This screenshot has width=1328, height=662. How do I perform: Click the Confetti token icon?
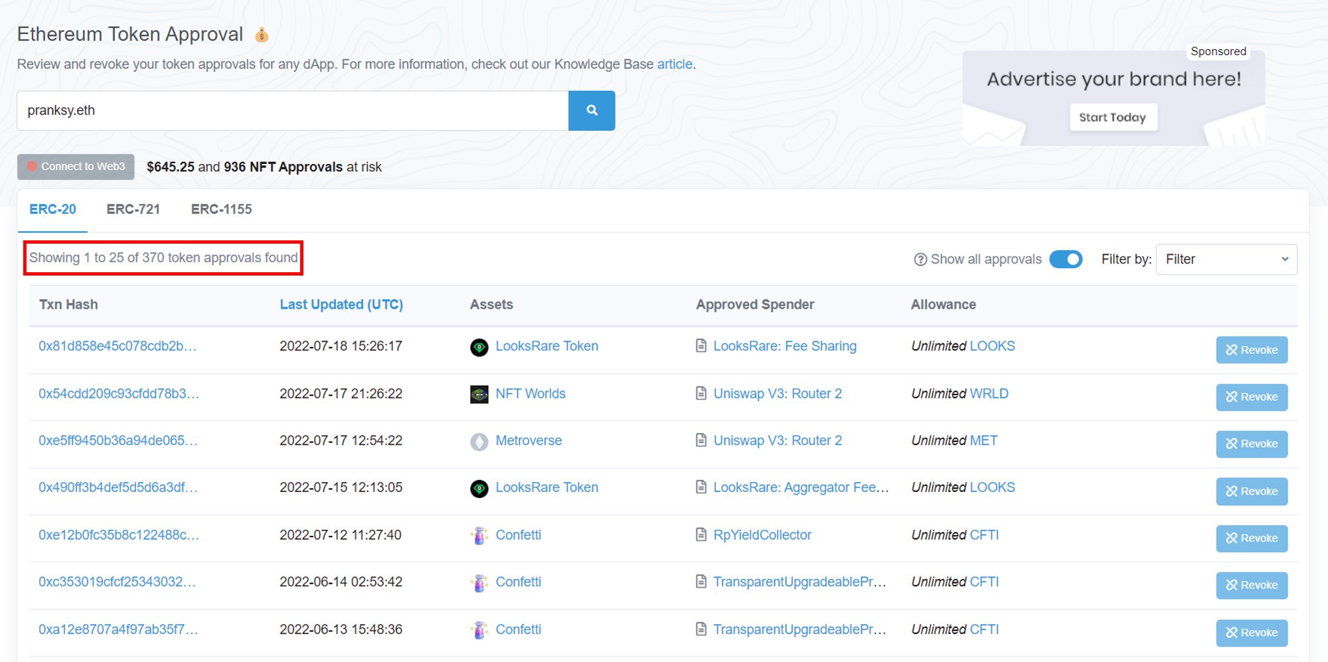[x=480, y=535]
